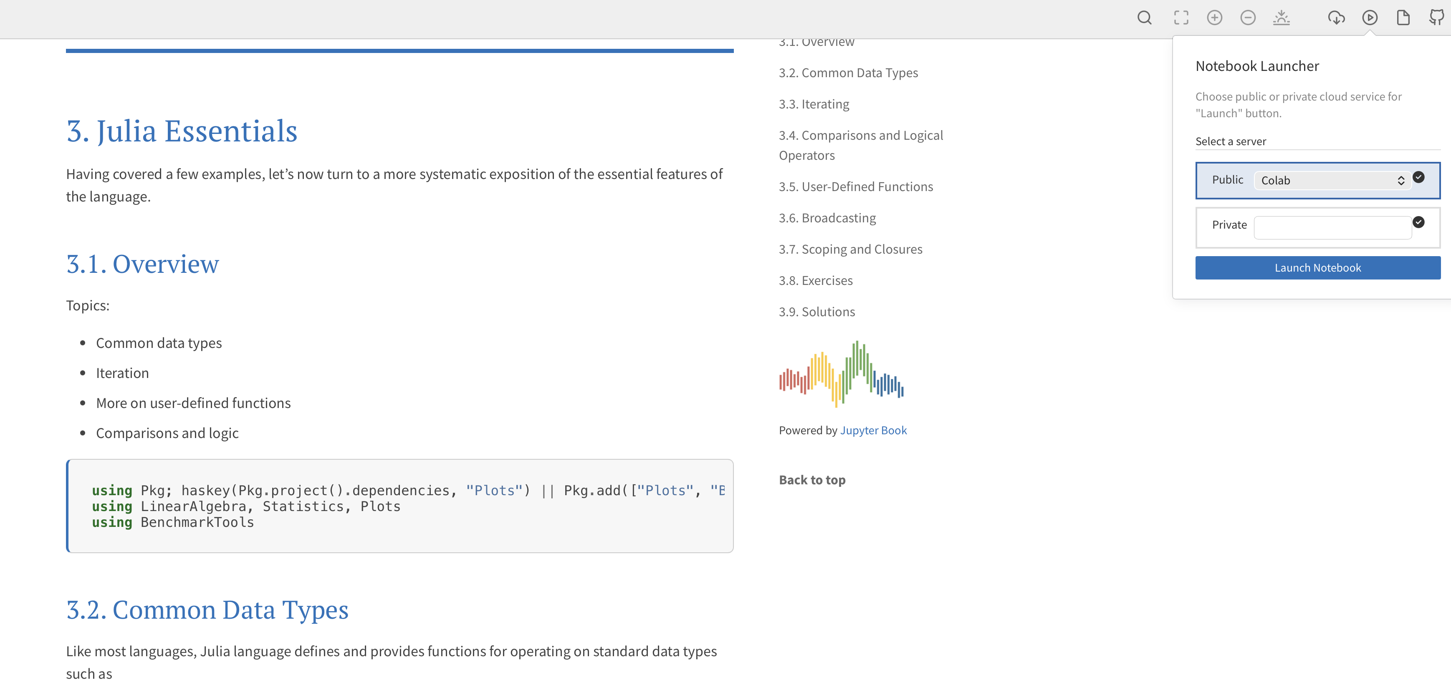Click Back to top

point(811,480)
